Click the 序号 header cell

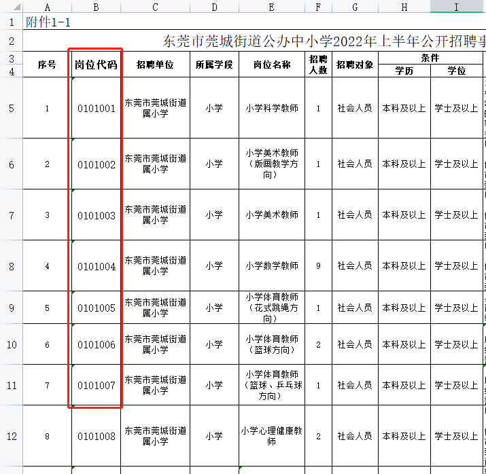pyautogui.click(x=47, y=65)
